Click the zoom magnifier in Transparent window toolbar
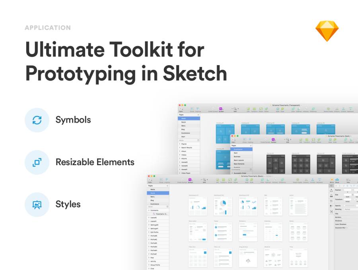Viewport: 358px width, 270px height. point(235,108)
